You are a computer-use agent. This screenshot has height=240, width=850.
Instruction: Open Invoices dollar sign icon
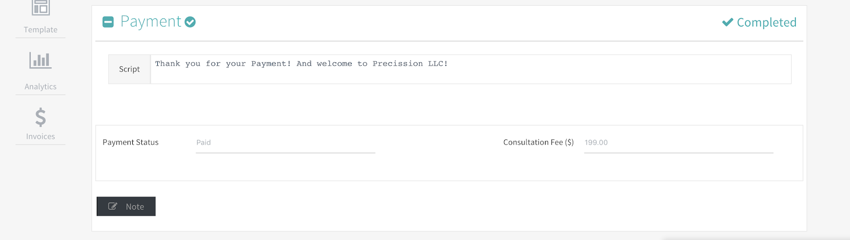(x=40, y=117)
